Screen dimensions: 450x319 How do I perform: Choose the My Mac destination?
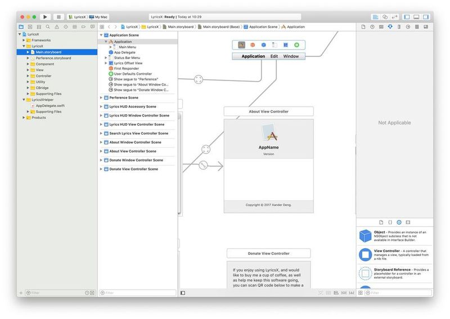pos(98,17)
